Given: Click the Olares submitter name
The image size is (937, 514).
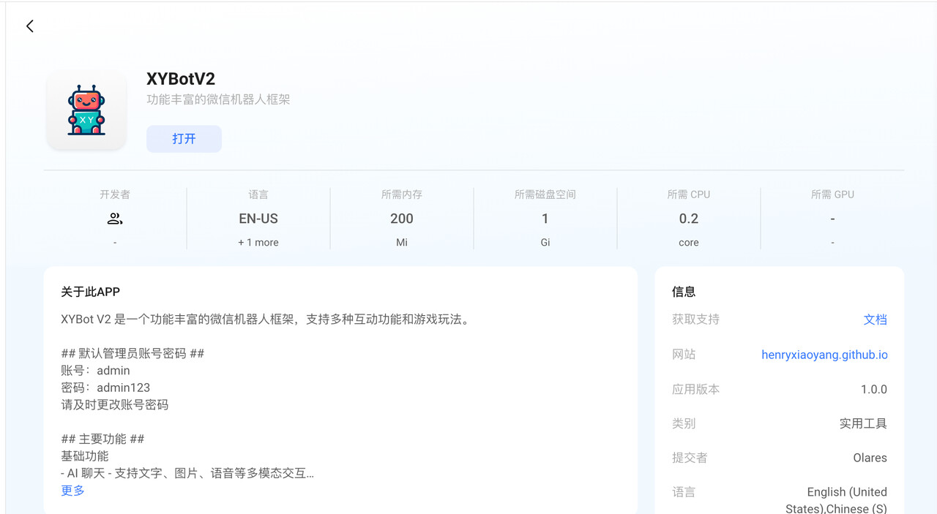Looking at the screenshot, I should 870,458.
